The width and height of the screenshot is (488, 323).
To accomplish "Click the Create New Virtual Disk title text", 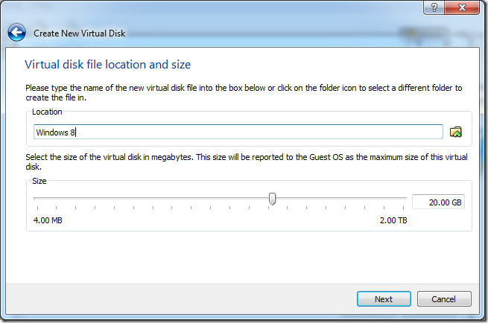I will 80,33.
